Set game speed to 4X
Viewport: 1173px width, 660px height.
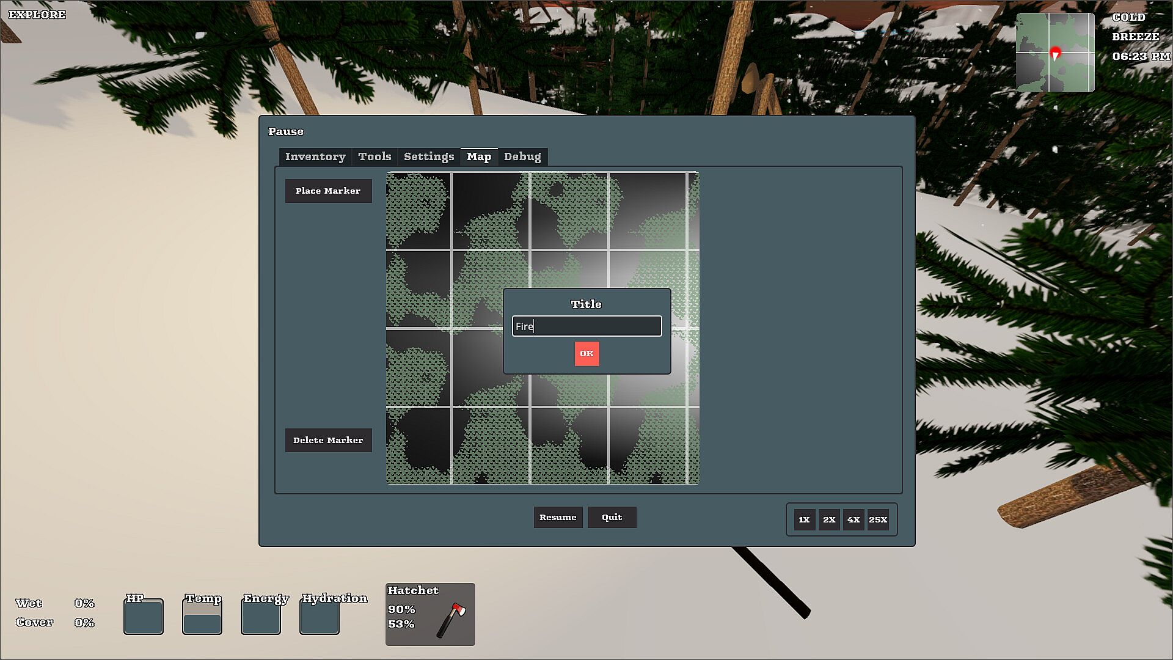tap(853, 520)
